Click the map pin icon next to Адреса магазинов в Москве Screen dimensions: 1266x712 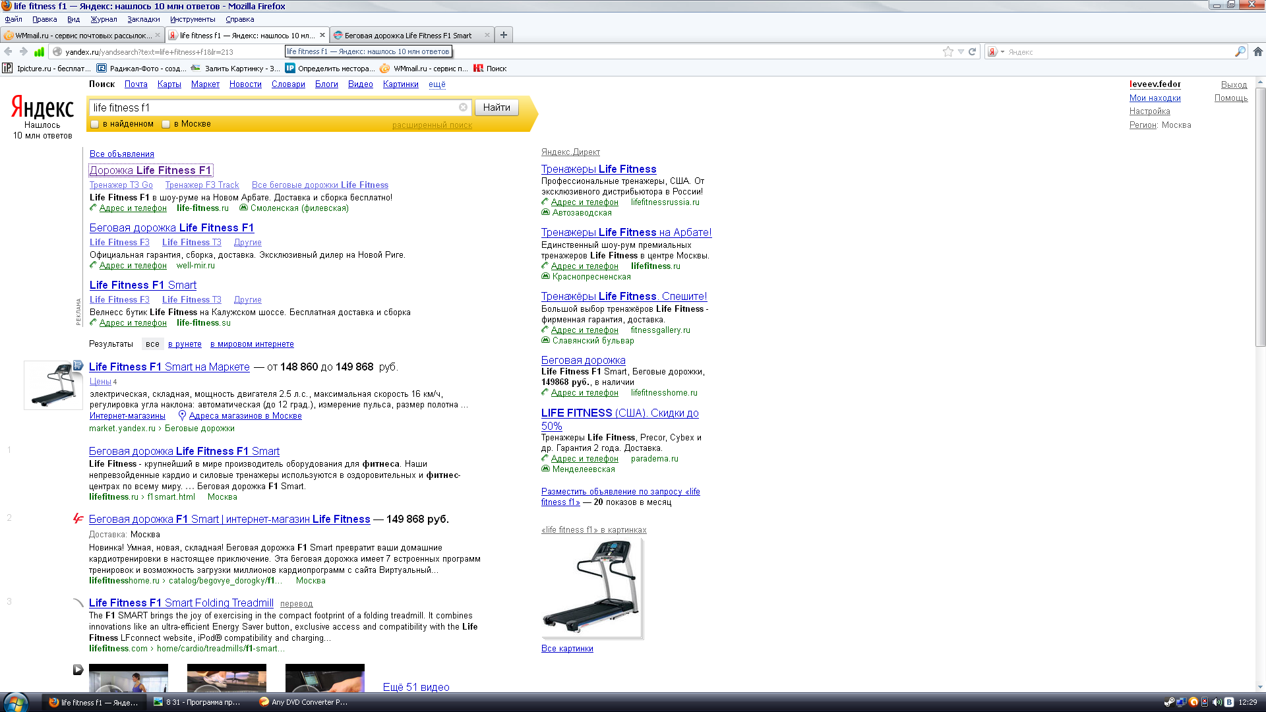[182, 415]
